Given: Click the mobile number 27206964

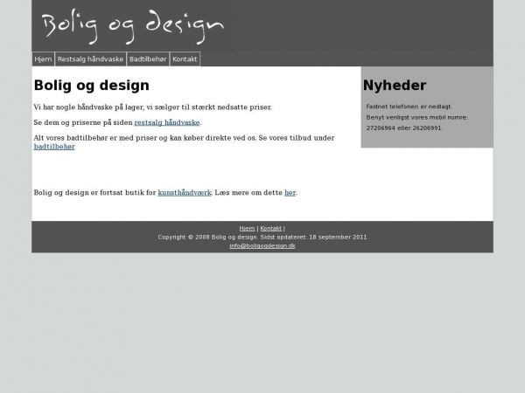Looking at the screenshot, I should point(381,128).
